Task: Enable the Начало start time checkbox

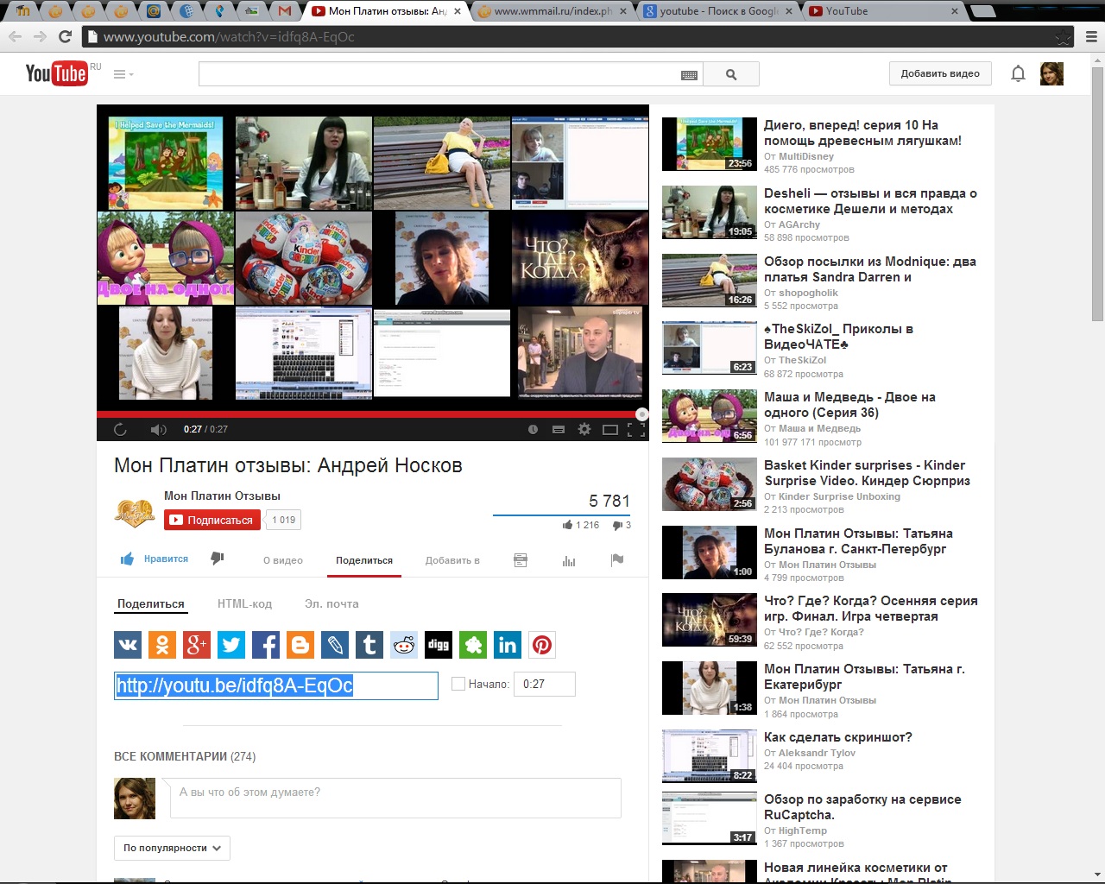Action: [x=458, y=684]
